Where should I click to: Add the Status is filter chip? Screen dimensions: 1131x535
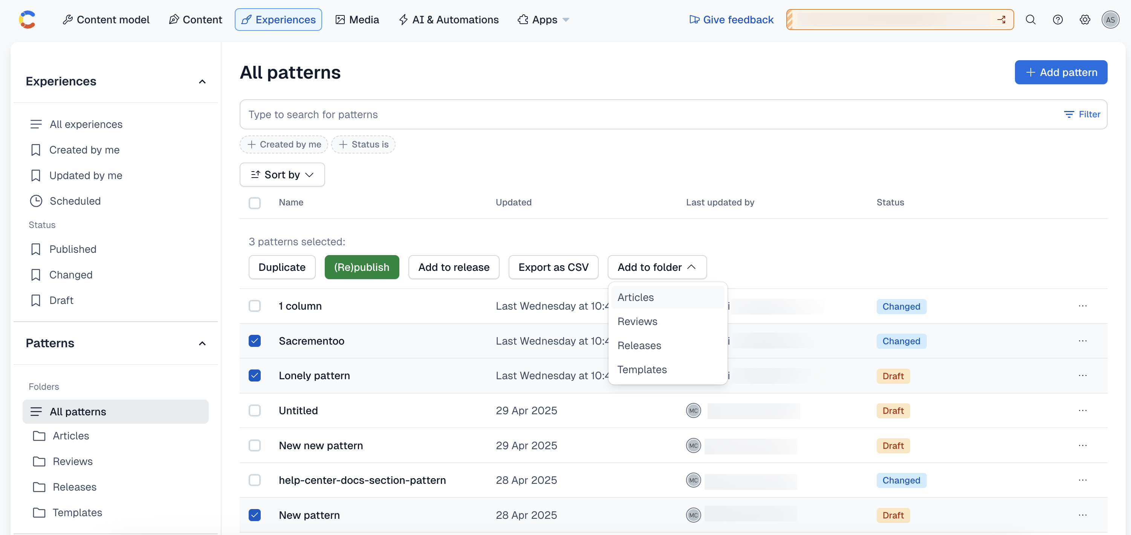pos(363,144)
